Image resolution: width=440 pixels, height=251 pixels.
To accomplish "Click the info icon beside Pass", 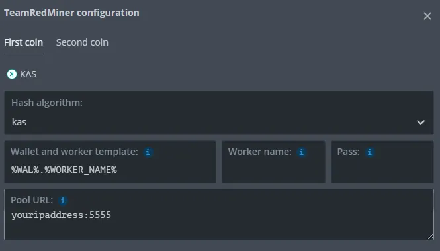I will tap(370, 152).
